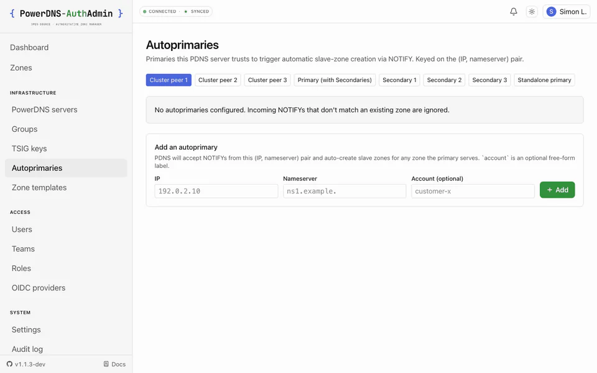The image size is (597, 373).
Task: Select the Standalone primary tab
Action: [x=544, y=80]
